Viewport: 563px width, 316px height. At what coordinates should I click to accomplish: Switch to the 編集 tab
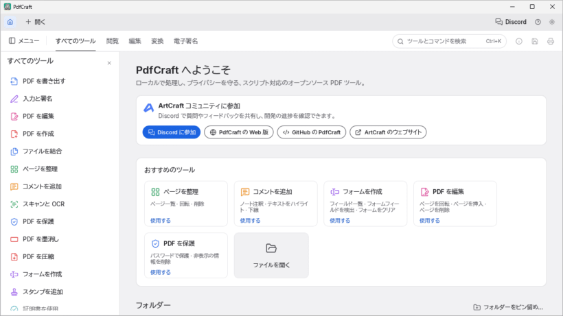click(135, 41)
